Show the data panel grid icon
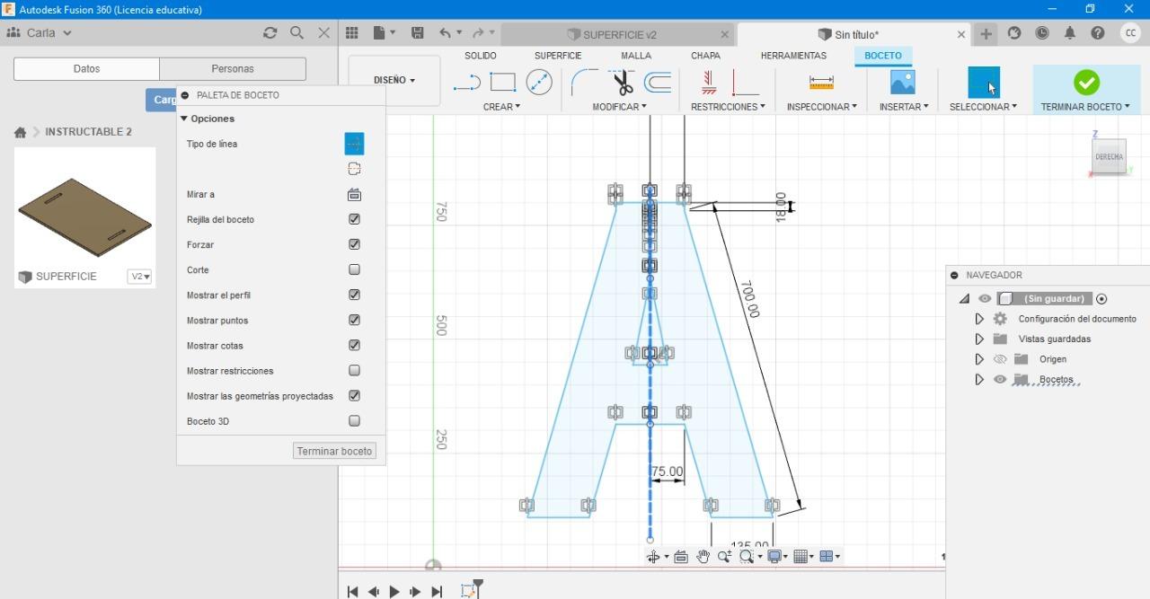The image size is (1150, 599). [352, 32]
